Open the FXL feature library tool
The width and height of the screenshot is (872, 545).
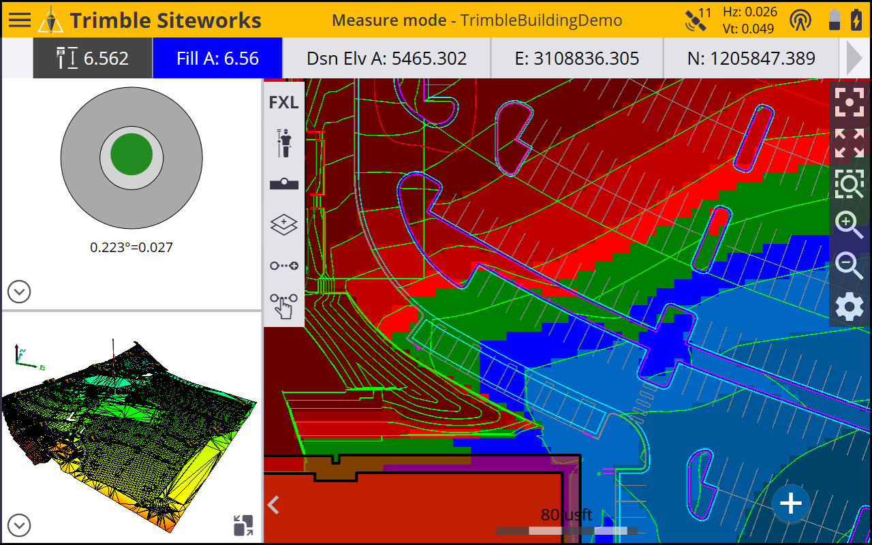(283, 102)
